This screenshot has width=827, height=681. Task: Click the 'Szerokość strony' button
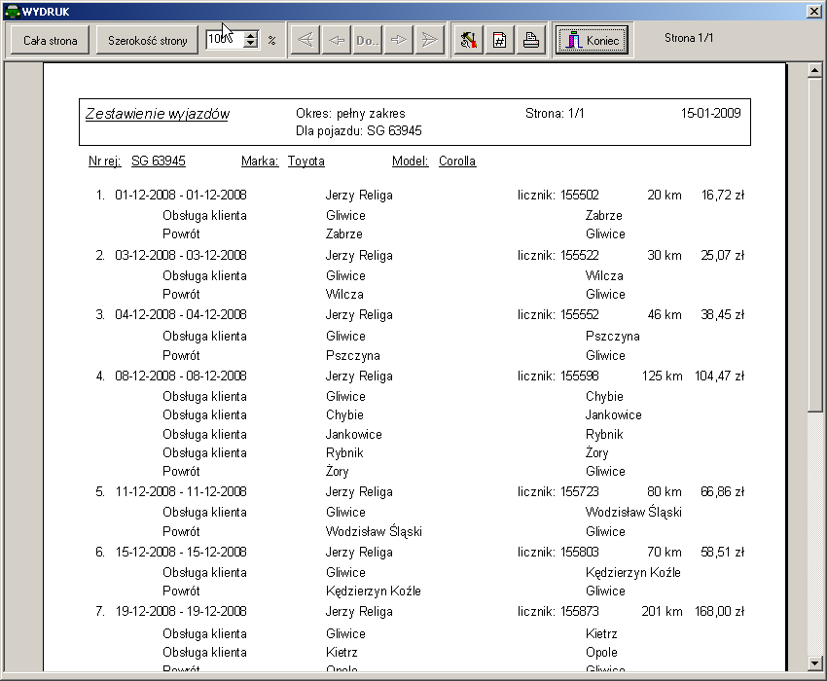147,40
